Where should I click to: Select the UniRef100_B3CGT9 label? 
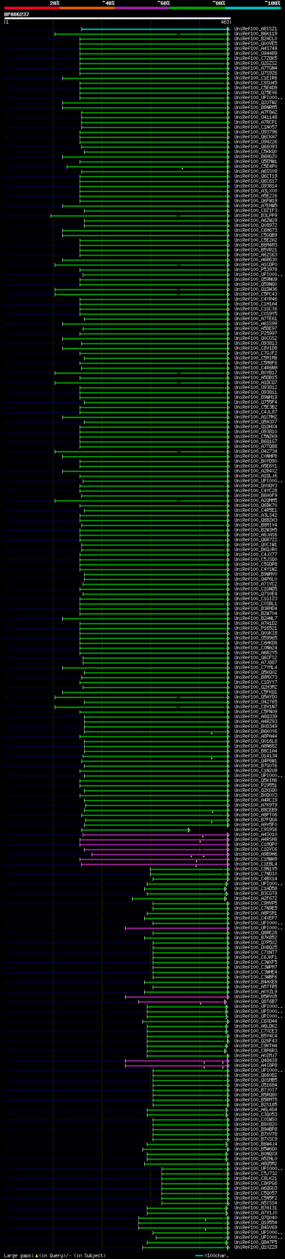click(x=255, y=893)
